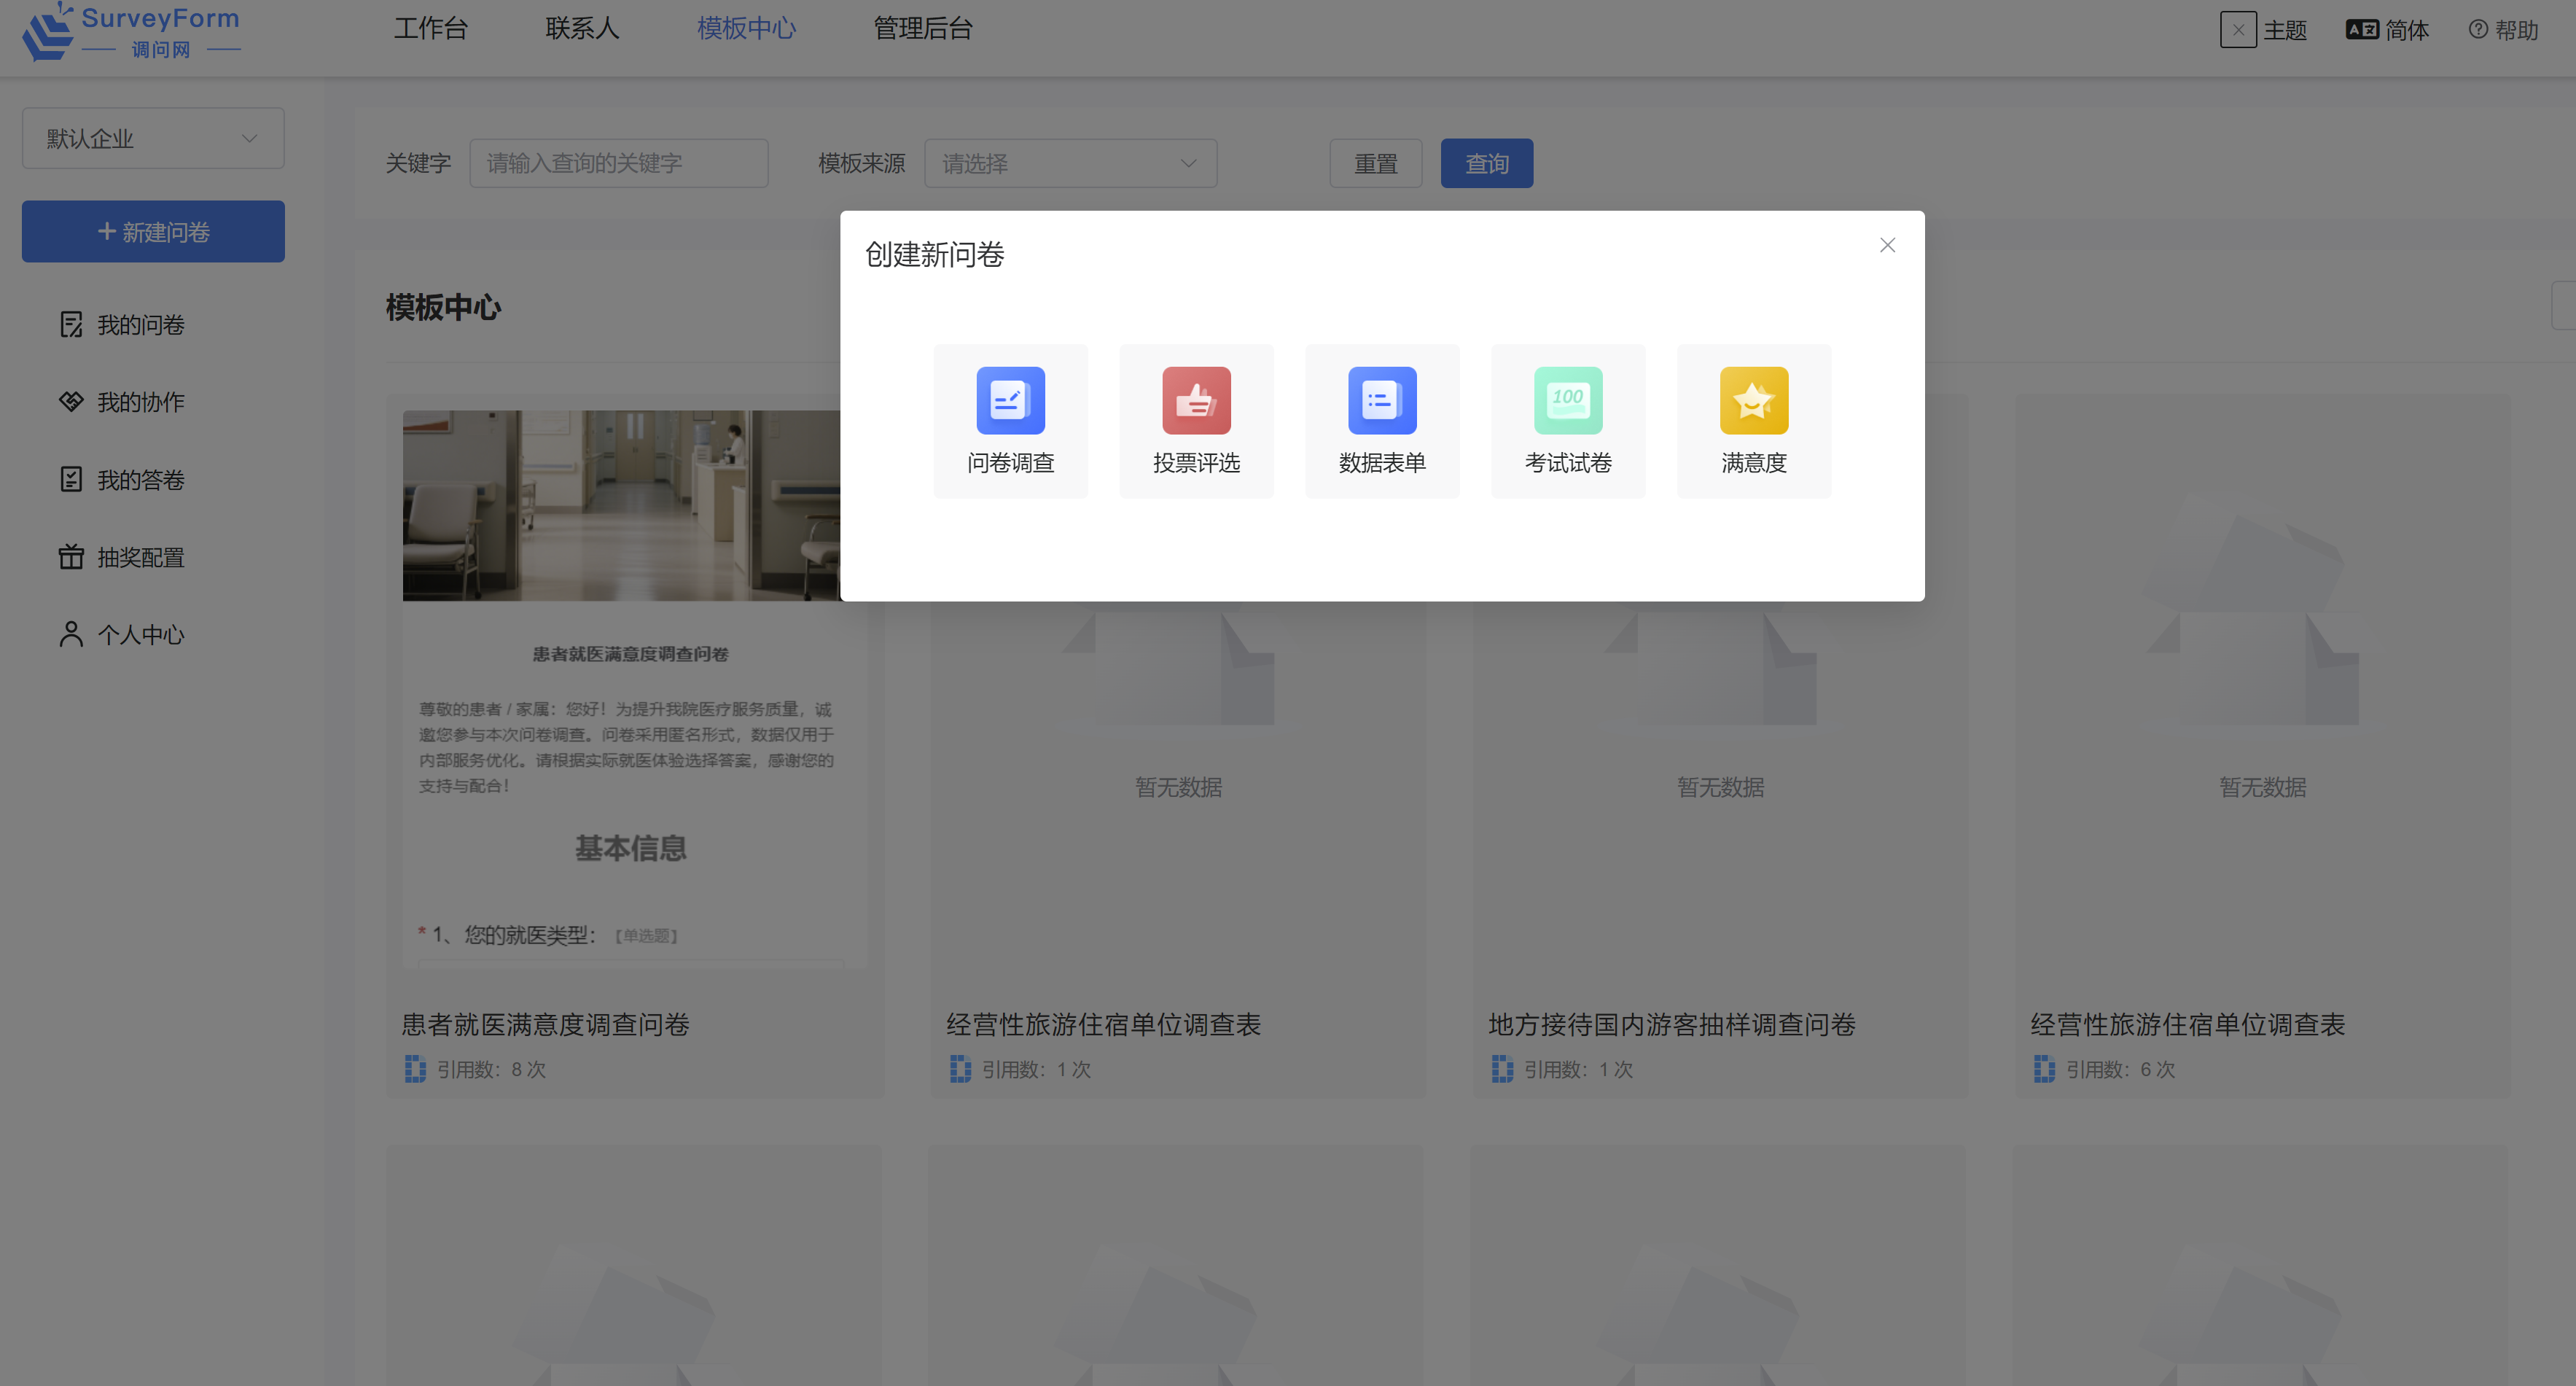Close the 创建新问卷 dialog
The width and height of the screenshot is (2576, 1386).
tap(1887, 245)
